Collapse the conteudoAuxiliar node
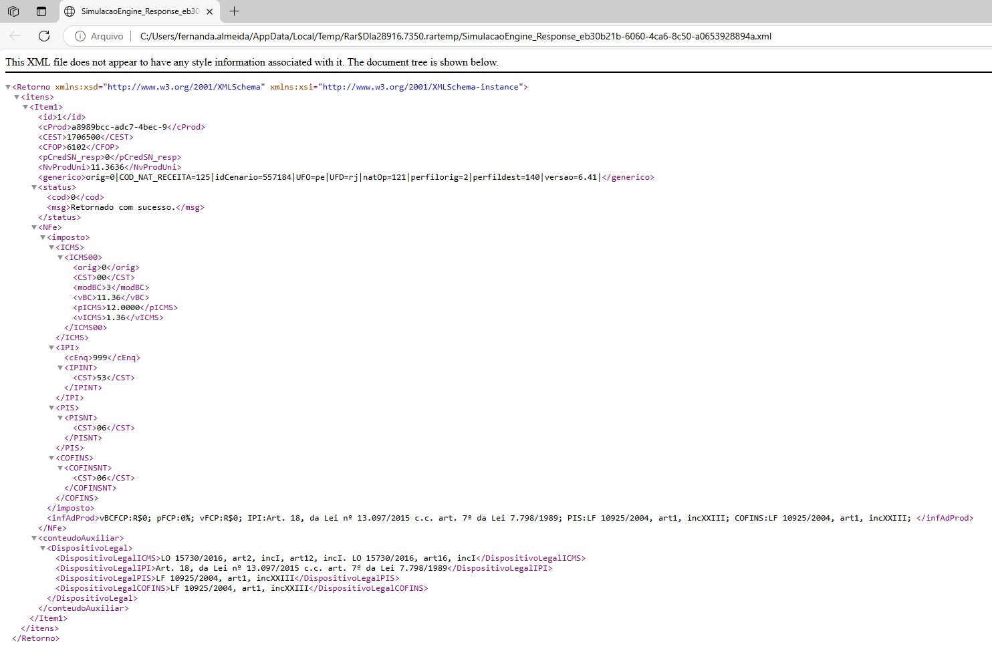Screen dimensions: 992x665 (34, 538)
